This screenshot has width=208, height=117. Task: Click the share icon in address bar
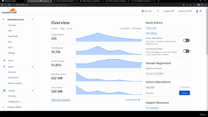[x=191, y=5]
